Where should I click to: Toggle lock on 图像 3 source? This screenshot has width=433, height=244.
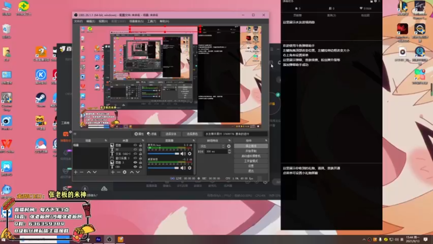(140, 162)
